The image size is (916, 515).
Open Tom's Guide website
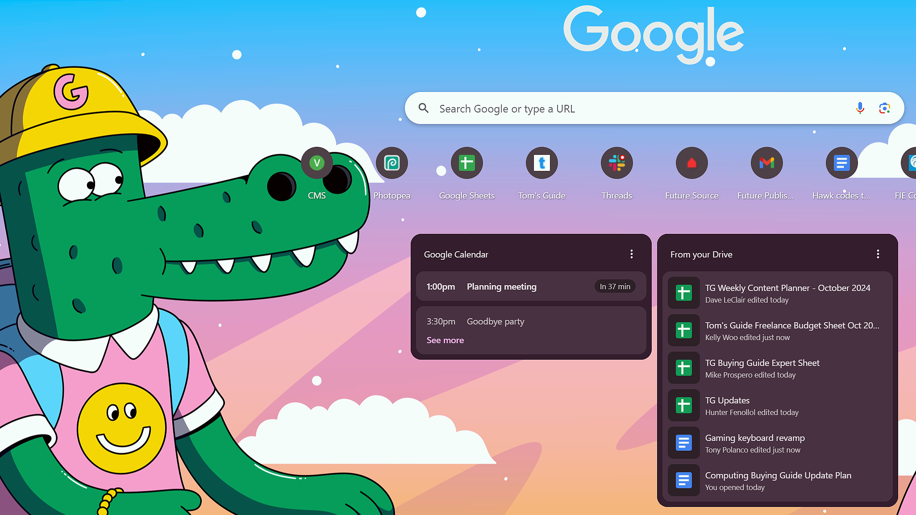point(541,163)
